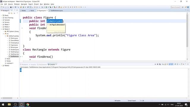Click the New file toolbar icon
This screenshot has height=107, width=190.
pos(2,7)
